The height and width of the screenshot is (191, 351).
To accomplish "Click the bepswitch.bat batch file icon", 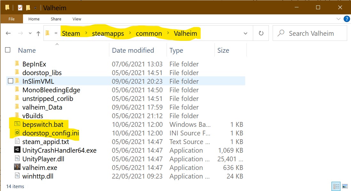I will [x=17, y=124].
